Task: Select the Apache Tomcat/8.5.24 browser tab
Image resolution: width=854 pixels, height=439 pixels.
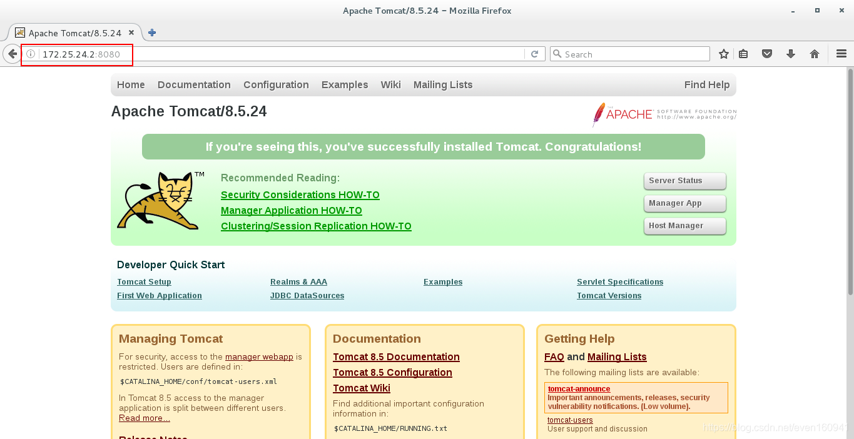Action: [x=74, y=33]
